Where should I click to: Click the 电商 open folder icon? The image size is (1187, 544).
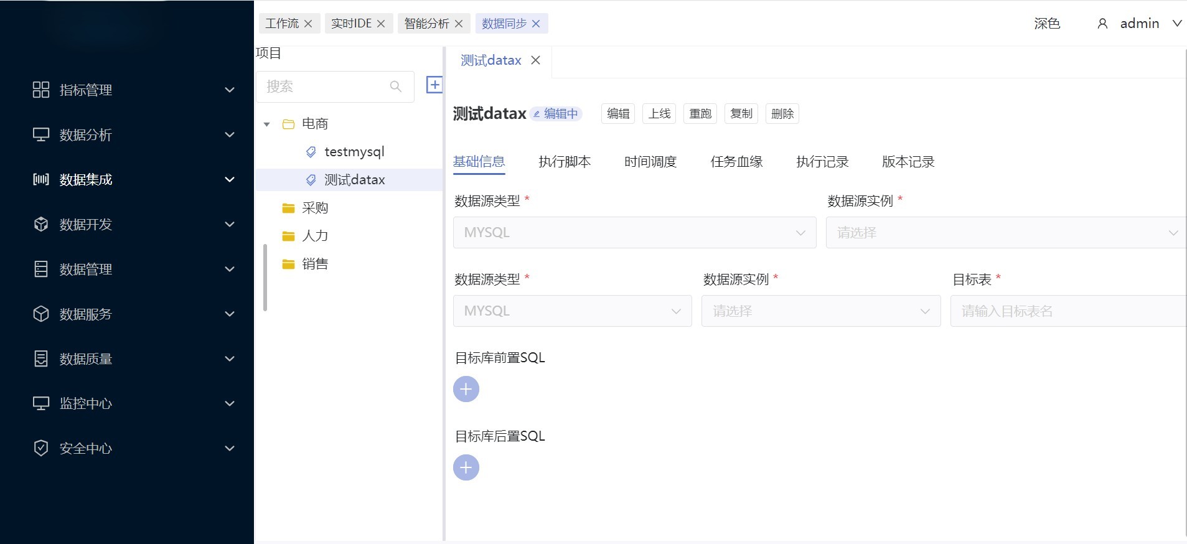coord(288,124)
